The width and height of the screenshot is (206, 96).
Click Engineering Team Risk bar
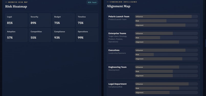pos(166,71)
